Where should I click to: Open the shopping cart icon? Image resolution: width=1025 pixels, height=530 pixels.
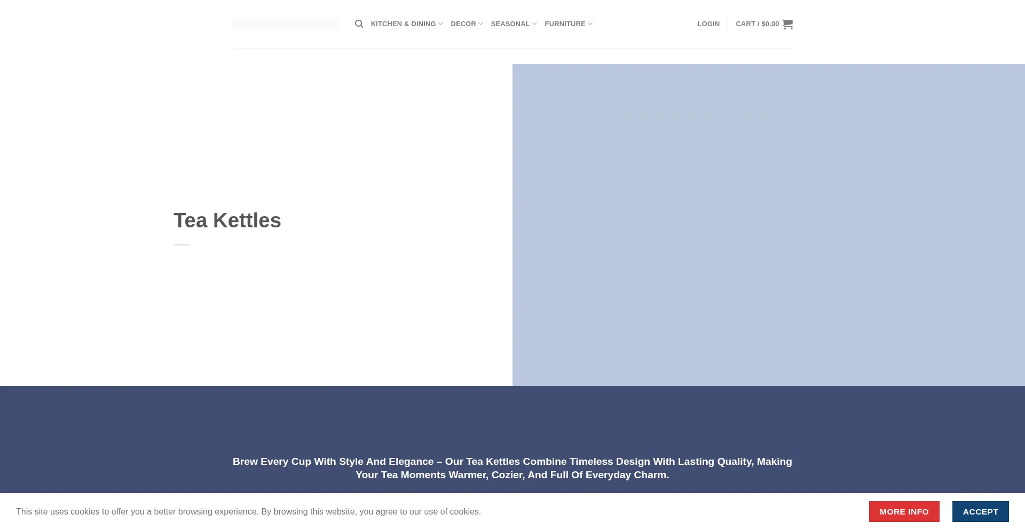click(x=787, y=24)
